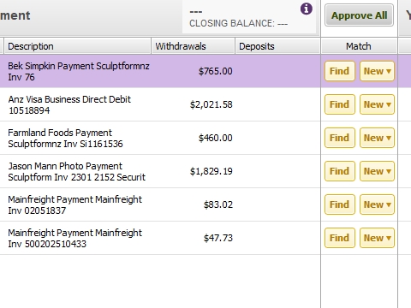Select Mainfreight Payment Inv 500202510433 description
Screen dimensions: 411x308
pyautogui.click(x=74, y=238)
